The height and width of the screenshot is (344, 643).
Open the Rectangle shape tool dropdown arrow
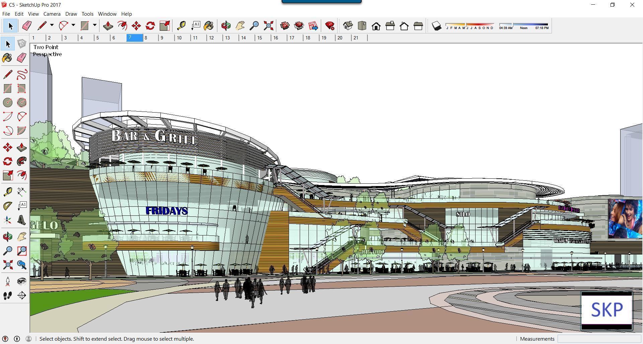coord(95,25)
